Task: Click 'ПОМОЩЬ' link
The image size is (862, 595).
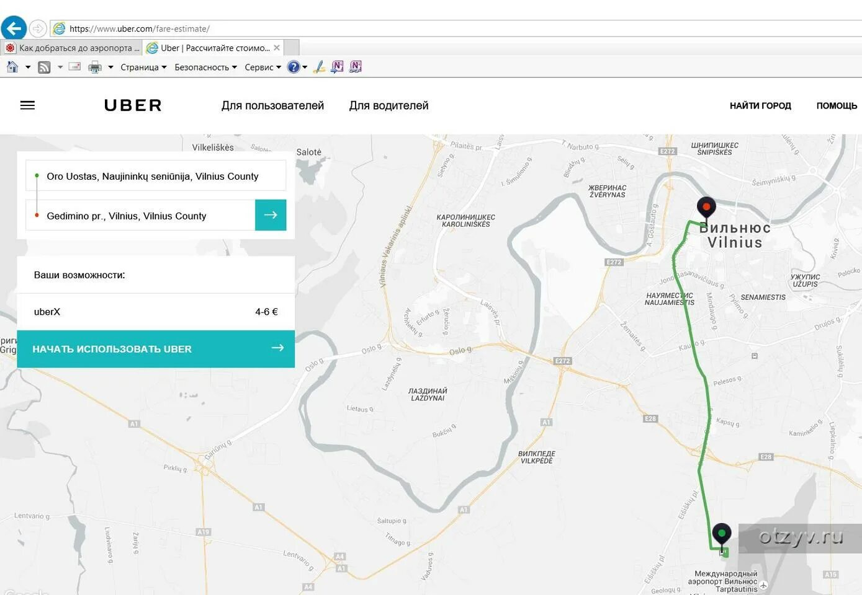Action: [x=837, y=105]
